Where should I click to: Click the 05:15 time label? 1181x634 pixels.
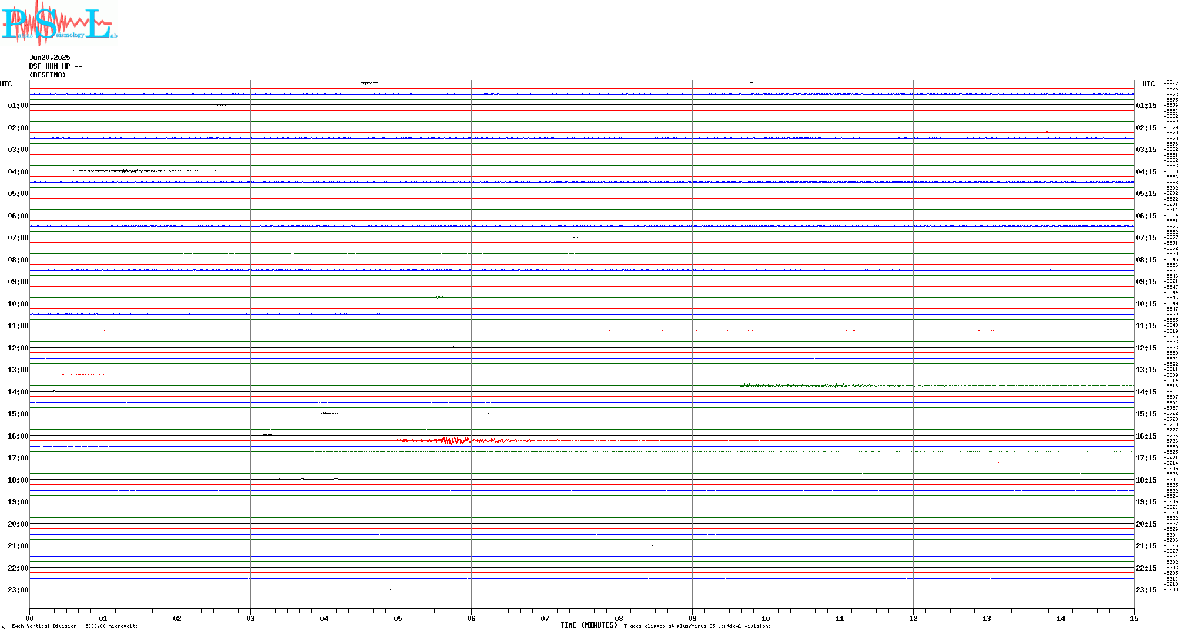pyautogui.click(x=1146, y=194)
